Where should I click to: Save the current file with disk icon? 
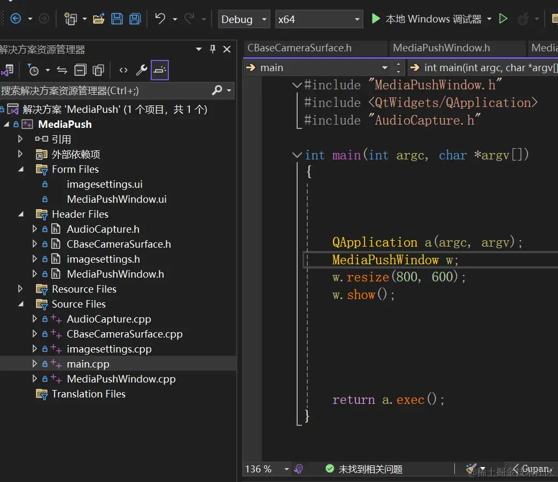117,19
